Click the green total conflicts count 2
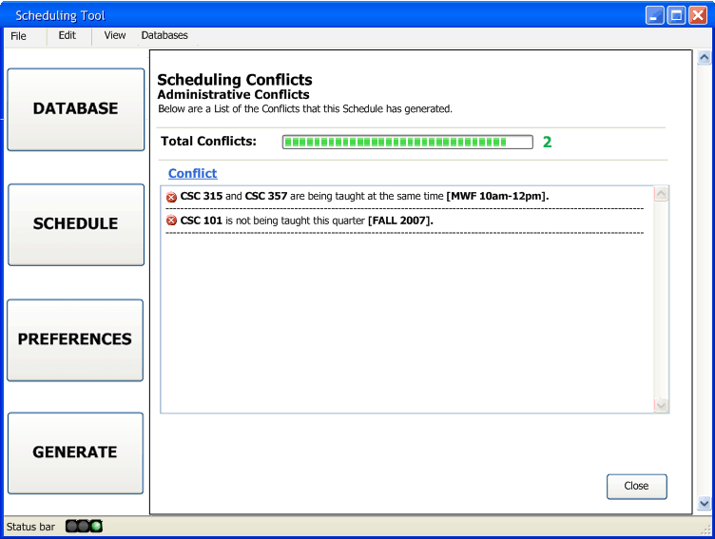 (x=548, y=143)
